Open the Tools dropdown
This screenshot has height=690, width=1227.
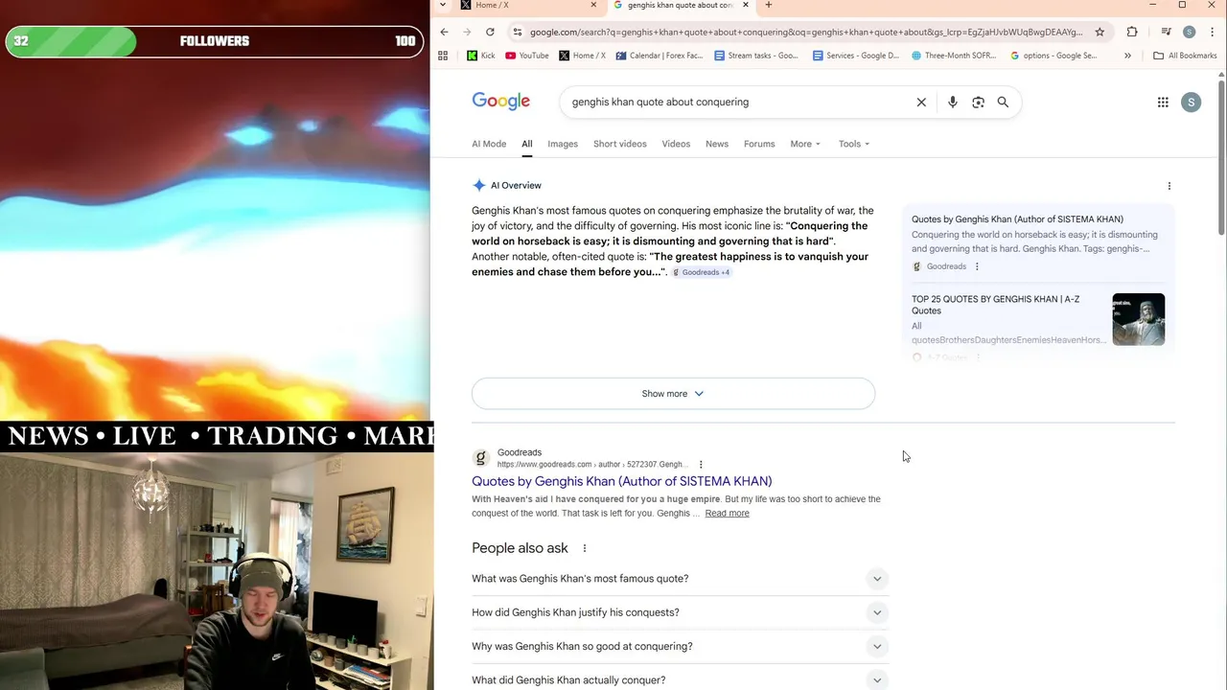(x=854, y=144)
